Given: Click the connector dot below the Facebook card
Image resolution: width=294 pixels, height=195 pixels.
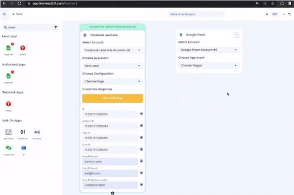Looking at the screenshot, I should click(x=113, y=193).
